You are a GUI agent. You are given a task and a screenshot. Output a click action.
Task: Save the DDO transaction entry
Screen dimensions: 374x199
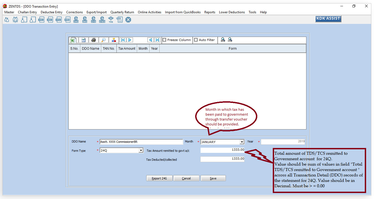(x=213, y=178)
